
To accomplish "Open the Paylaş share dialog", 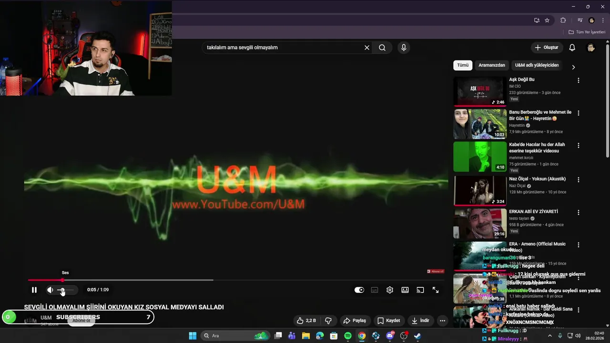I will [x=355, y=321].
